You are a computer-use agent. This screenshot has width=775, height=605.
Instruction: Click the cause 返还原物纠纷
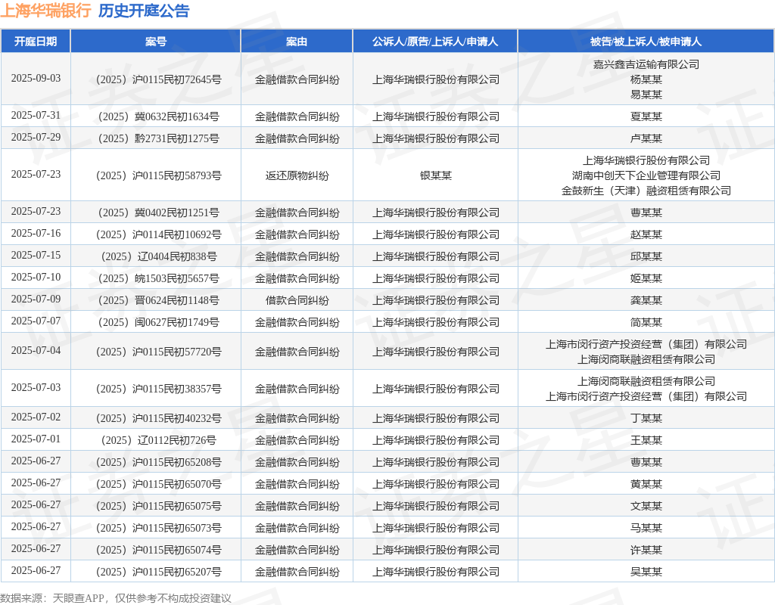pos(297,175)
